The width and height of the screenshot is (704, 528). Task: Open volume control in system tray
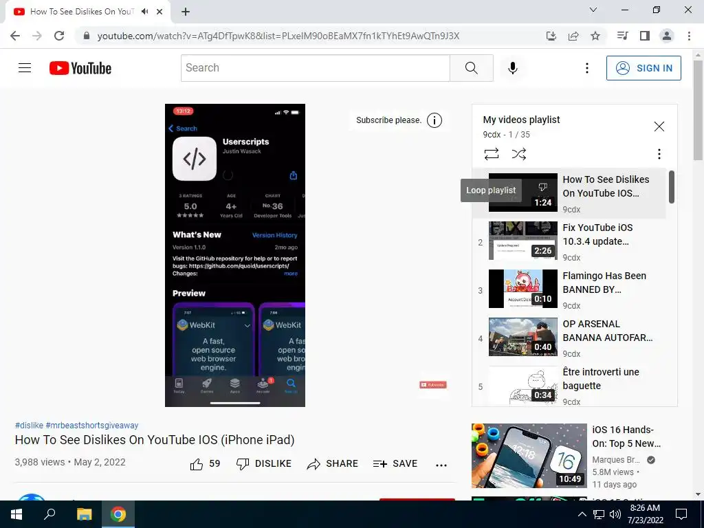615,514
